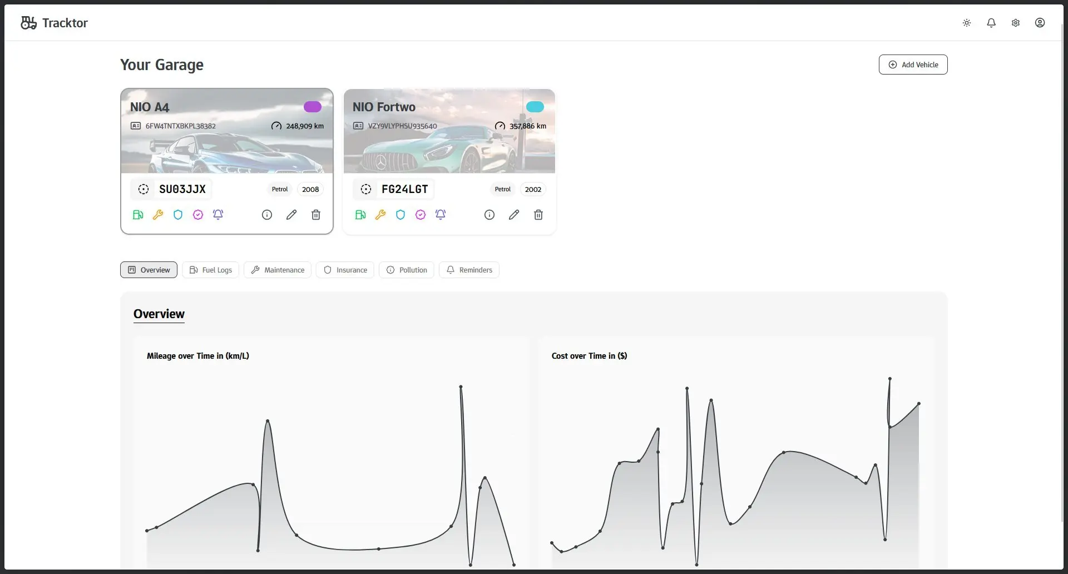Select the Overview tab
Screen dimensions: 1068x574
click(149, 270)
